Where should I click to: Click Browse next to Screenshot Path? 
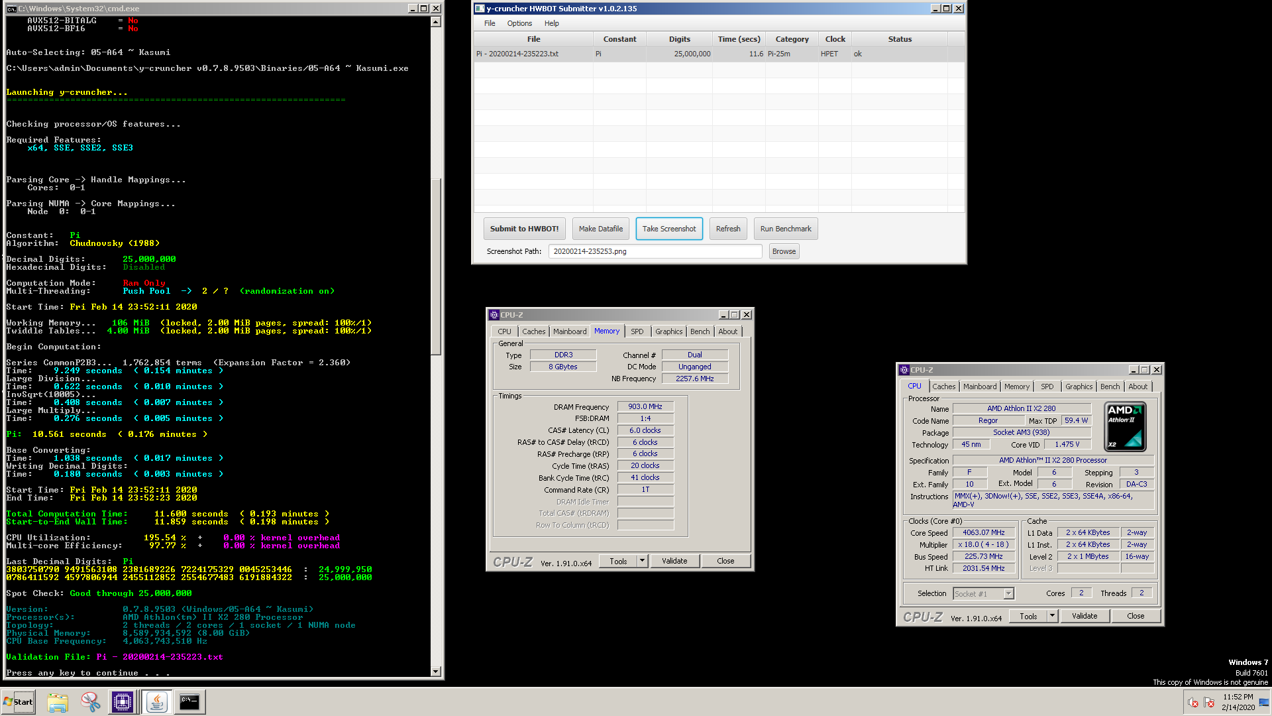point(784,251)
